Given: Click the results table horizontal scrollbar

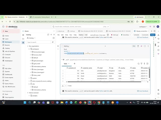Looking at the screenshot, I should 104,82.
